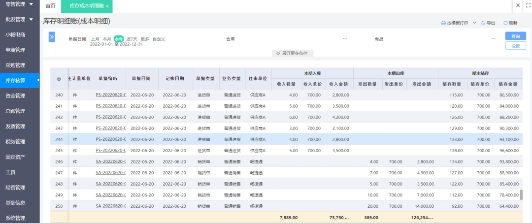Close the 库存成本明细账 tab with its x
The width and height of the screenshot is (532, 223).
(107, 6)
